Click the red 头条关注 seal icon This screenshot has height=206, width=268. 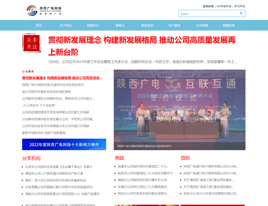coord(32,44)
